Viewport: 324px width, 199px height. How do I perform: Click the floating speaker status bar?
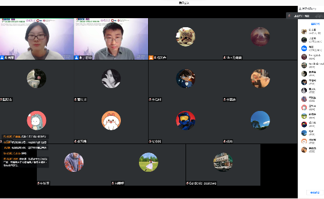(305, 15)
